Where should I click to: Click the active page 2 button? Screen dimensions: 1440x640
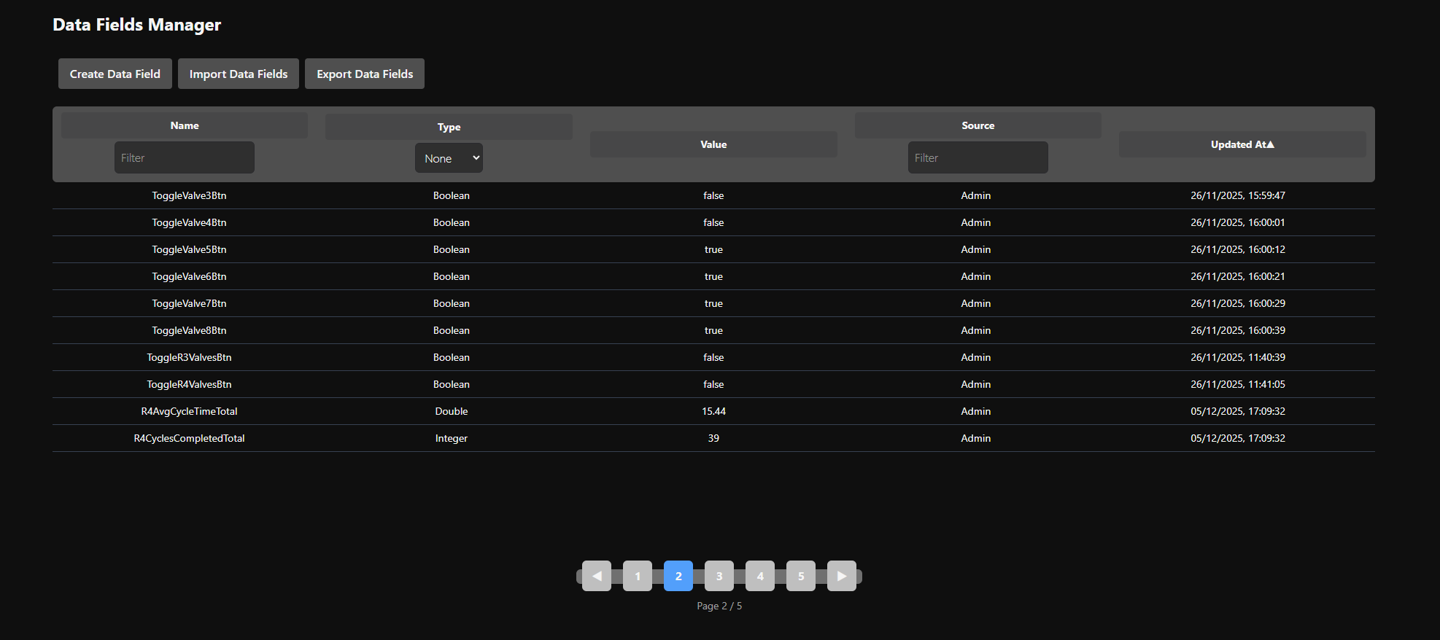(x=678, y=576)
